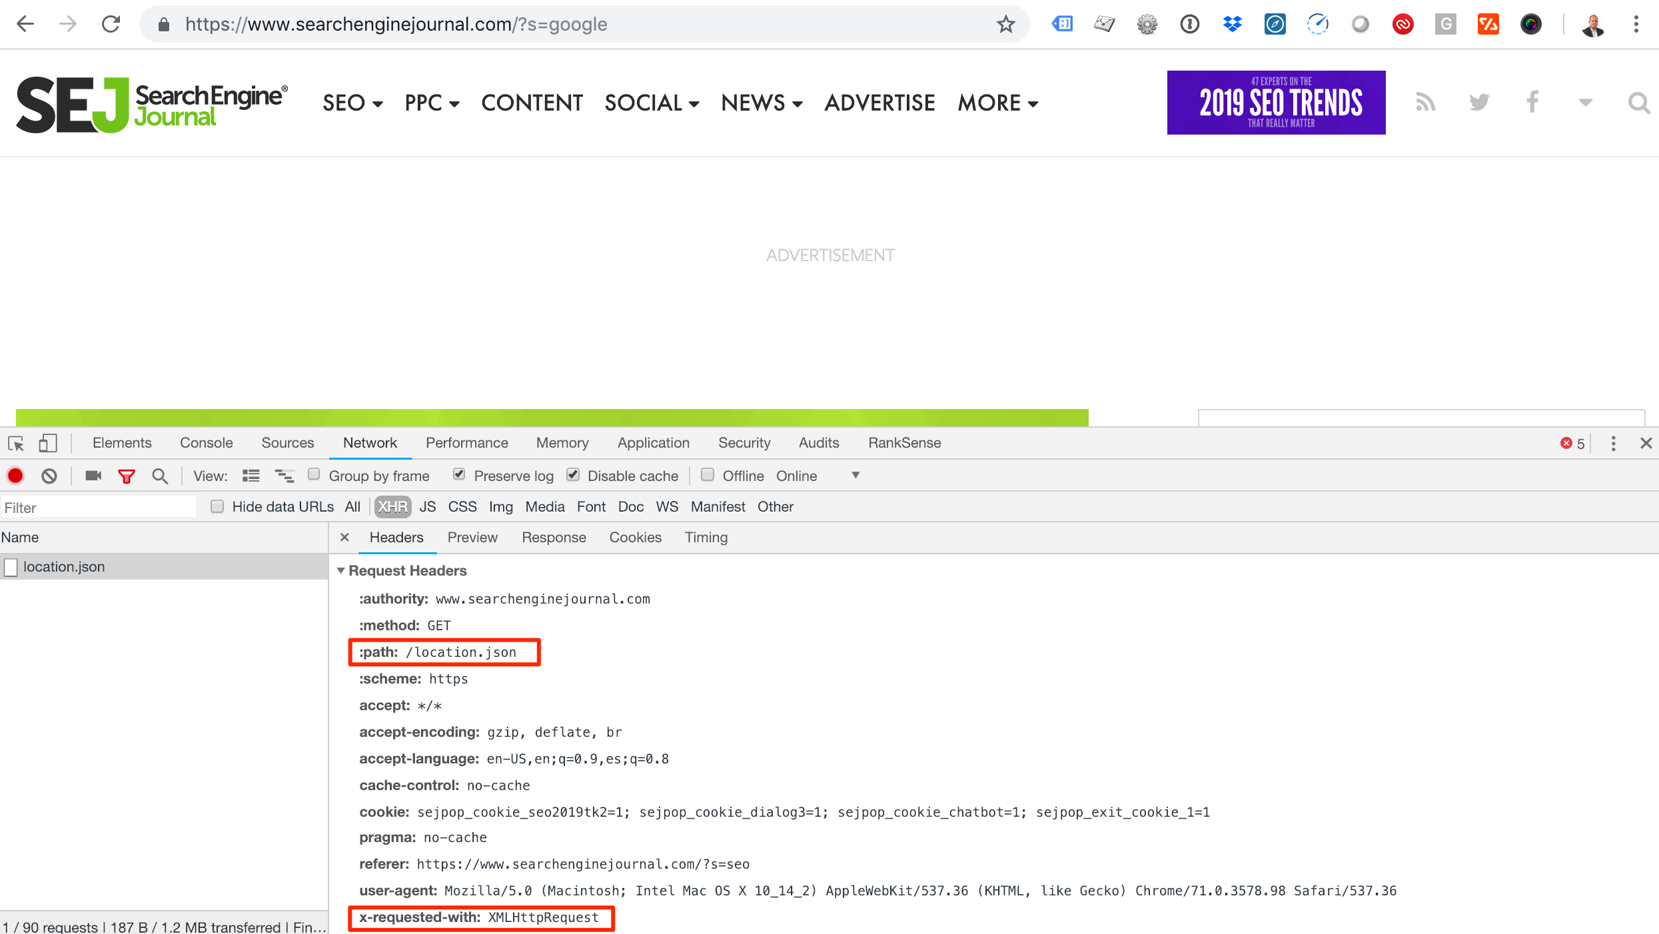Viewport: 1659px width, 934px height.
Task: Click the Offline toggle in DevTools
Action: point(706,475)
